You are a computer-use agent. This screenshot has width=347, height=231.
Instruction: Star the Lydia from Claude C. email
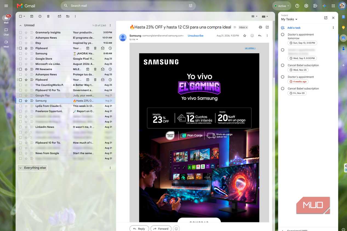[26, 106]
